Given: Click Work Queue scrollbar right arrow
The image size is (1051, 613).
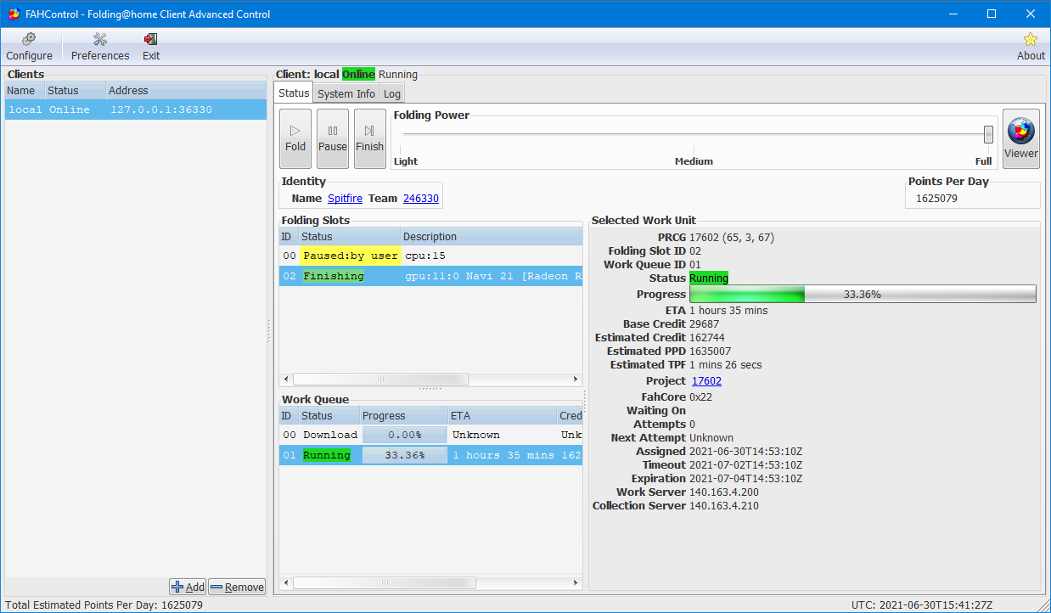Looking at the screenshot, I should tap(576, 583).
